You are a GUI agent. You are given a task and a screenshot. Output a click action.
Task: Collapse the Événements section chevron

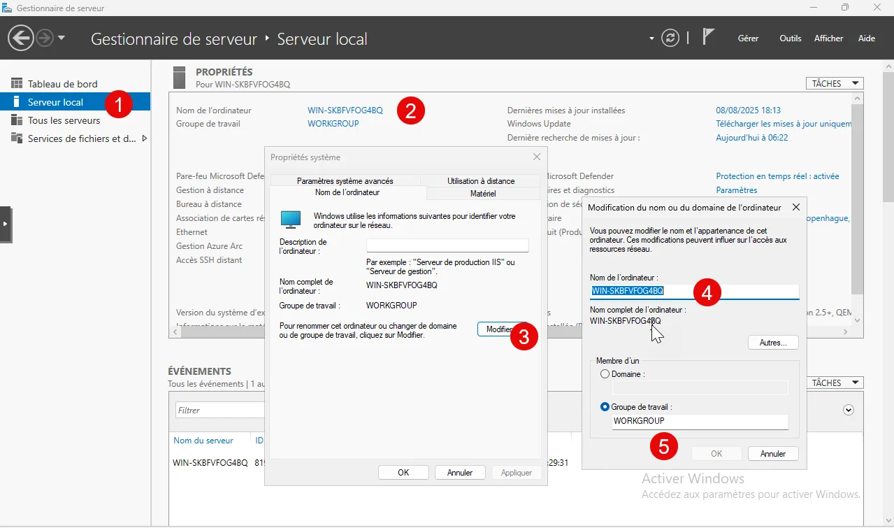point(849,411)
